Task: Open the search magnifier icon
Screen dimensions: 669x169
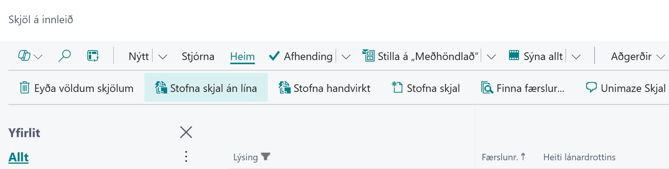Action: (x=64, y=56)
